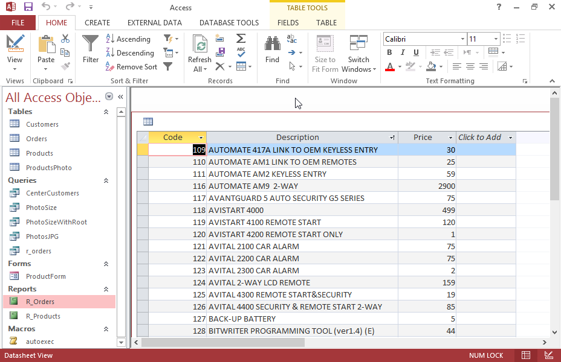The height and width of the screenshot is (362, 561).
Task: Click the Replace icon in the Find group
Action: (291, 39)
